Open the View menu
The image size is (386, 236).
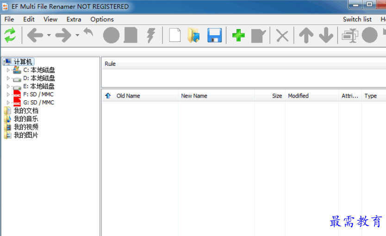click(50, 19)
